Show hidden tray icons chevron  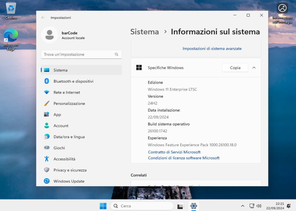click(x=243, y=206)
